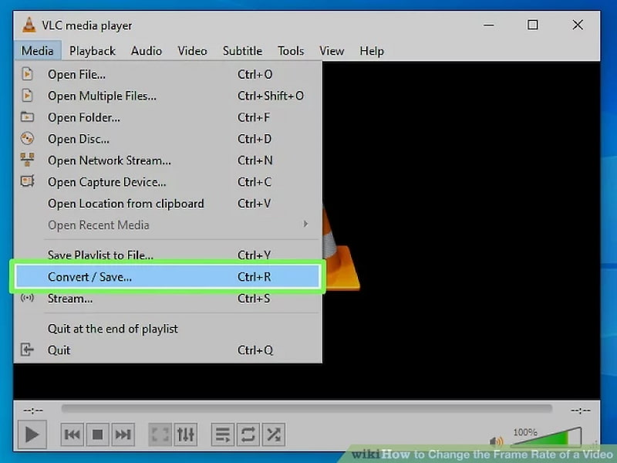The width and height of the screenshot is (617, 463).
Task: Open the Subtitle menu
Action: click(x=242, y=50)
